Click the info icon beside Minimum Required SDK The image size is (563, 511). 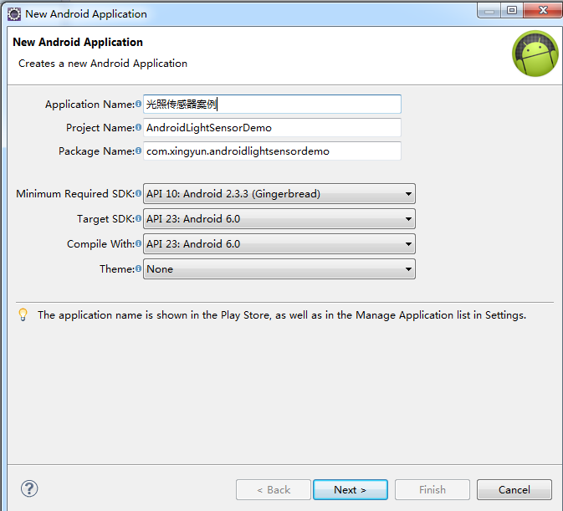point(139,193)
